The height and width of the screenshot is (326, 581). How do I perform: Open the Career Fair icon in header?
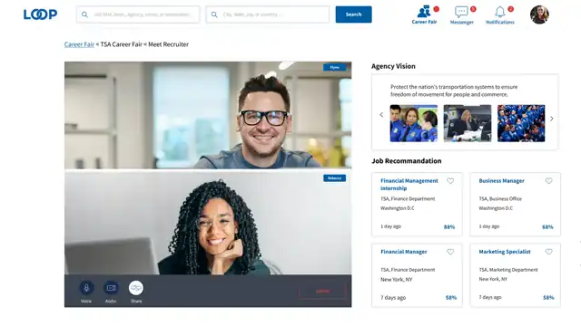(424, 12)
